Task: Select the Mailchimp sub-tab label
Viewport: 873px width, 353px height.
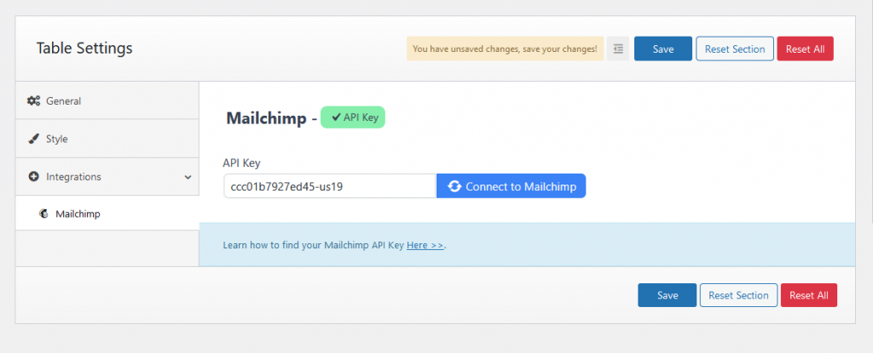Action: [x=78, y=214]
